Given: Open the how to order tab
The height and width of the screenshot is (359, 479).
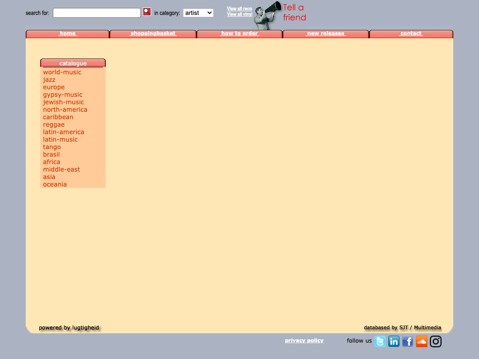Looking at the screenshot, I should (239, 34).
